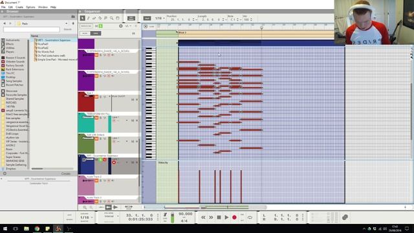Open the Edit menu

tap(10, 7)
